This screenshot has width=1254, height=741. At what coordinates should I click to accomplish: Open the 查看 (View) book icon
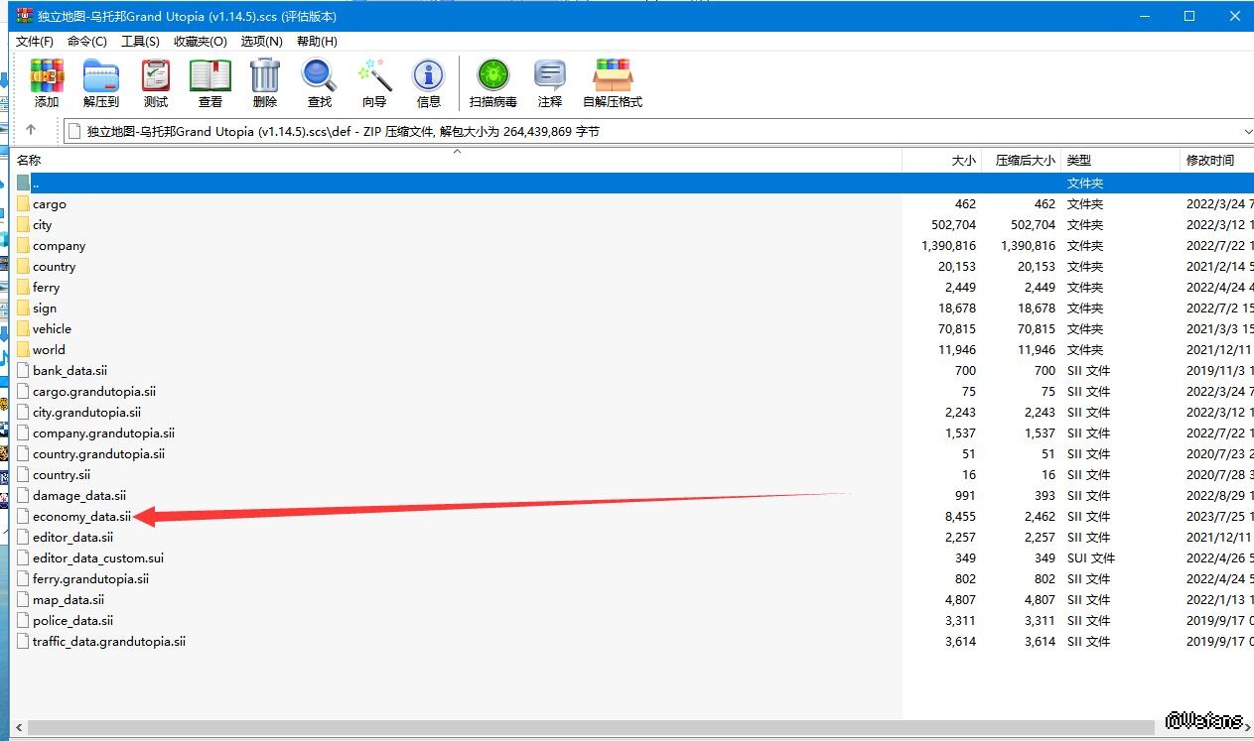pyautogui.click(x=210, y=83)
